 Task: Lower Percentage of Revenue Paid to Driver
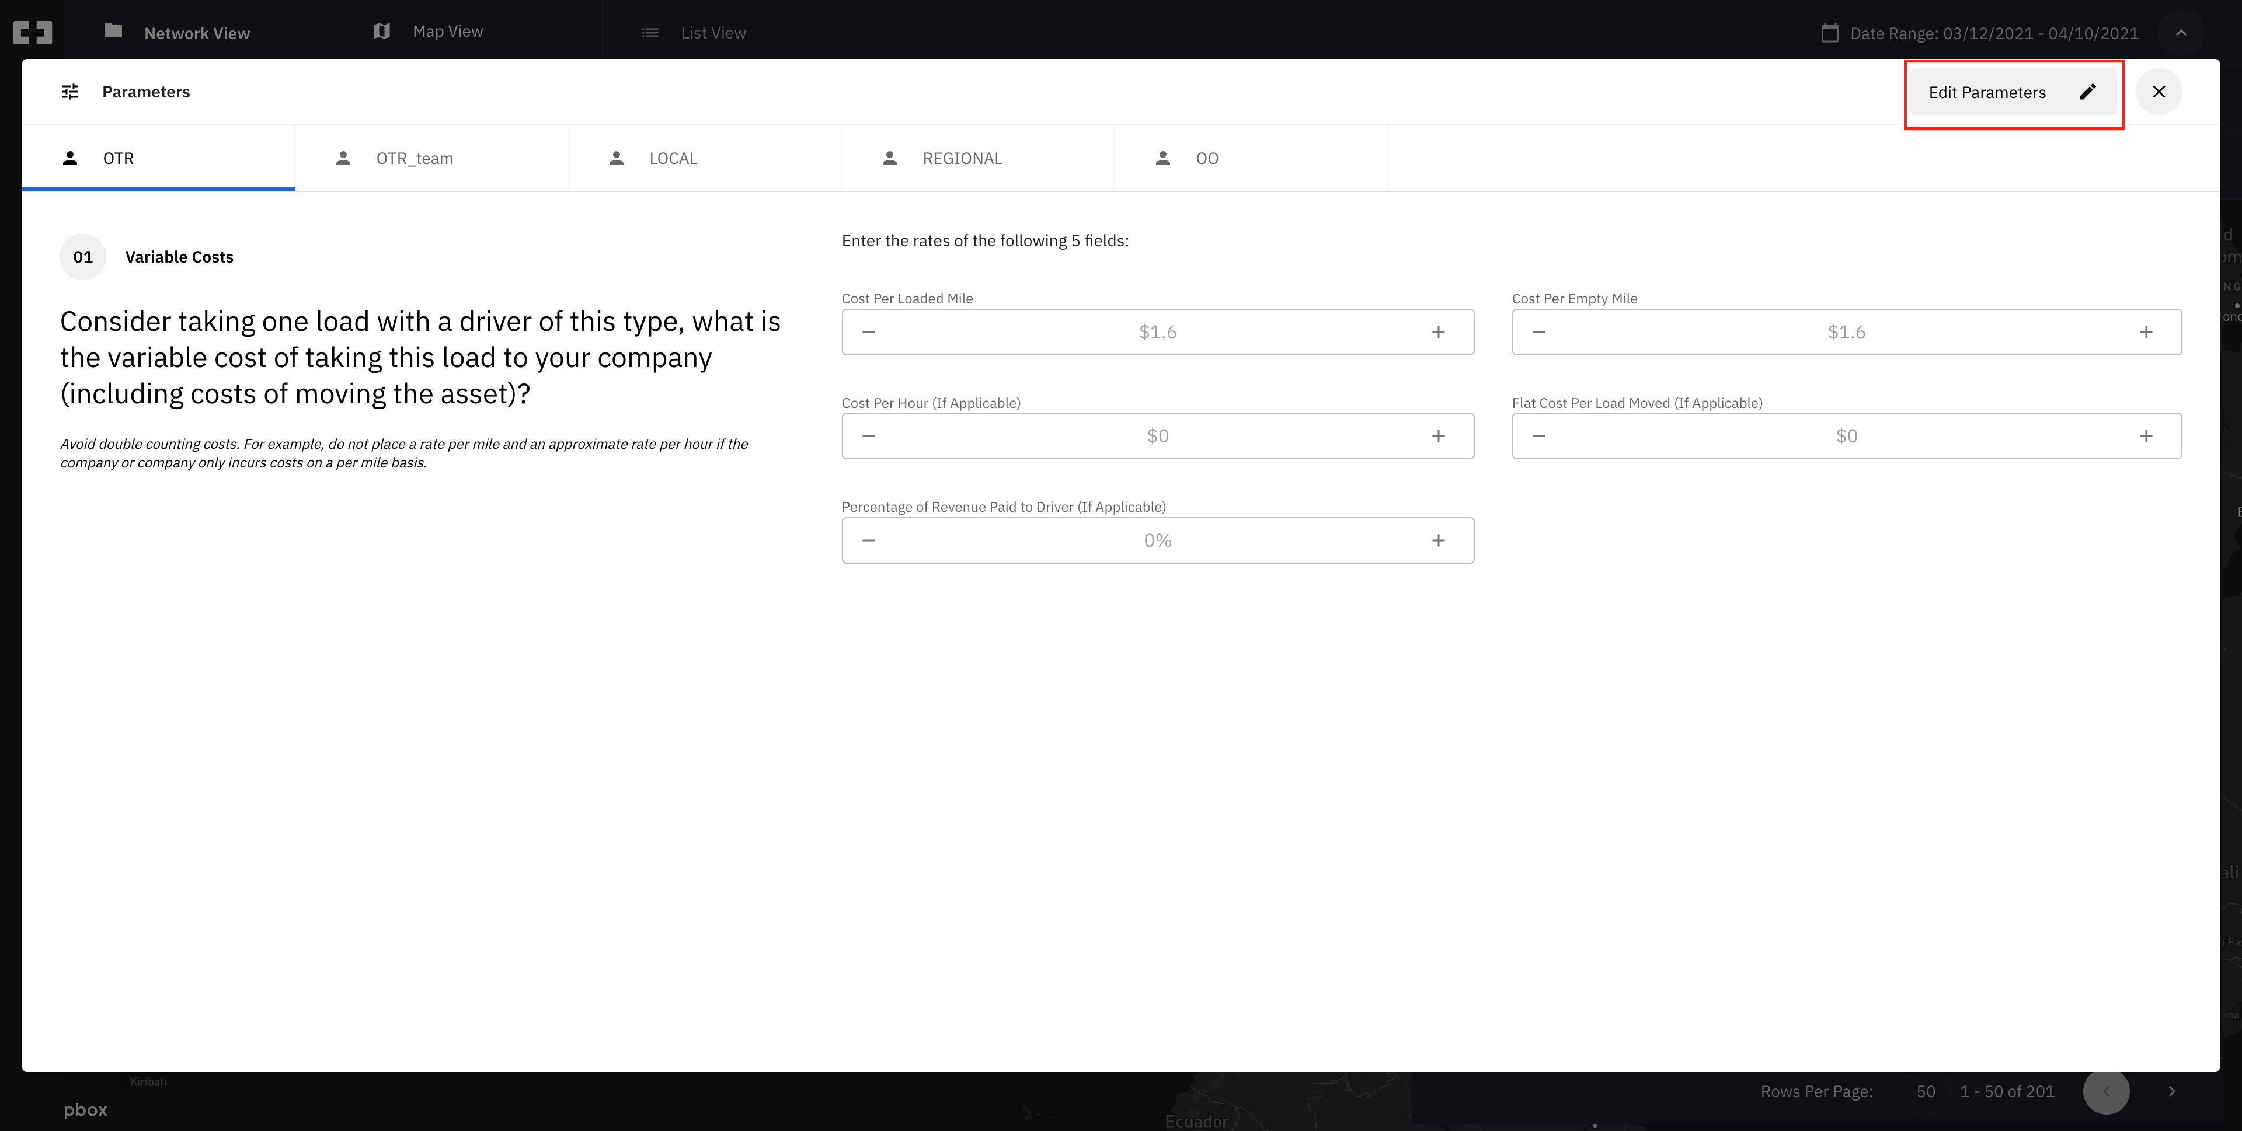point(869,540)
